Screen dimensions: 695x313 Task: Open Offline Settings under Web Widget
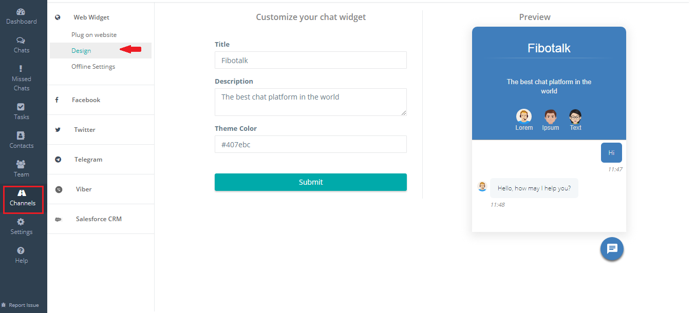[93, 67]
